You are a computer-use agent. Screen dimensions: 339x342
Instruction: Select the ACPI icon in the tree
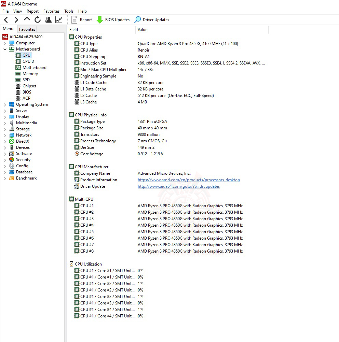click(x=18, y=98)
